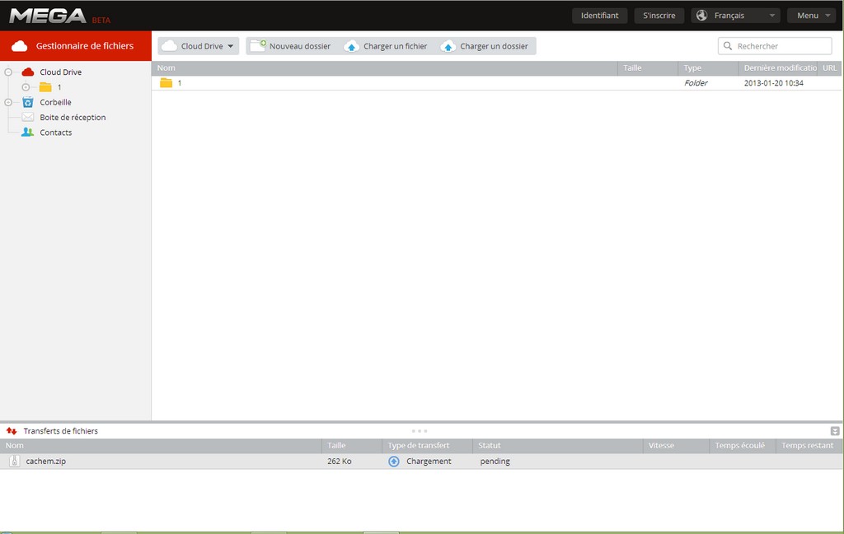Open Corbeille in the sidebar
The height and width of the screenshot is (534, 844).
coord(55,102)
